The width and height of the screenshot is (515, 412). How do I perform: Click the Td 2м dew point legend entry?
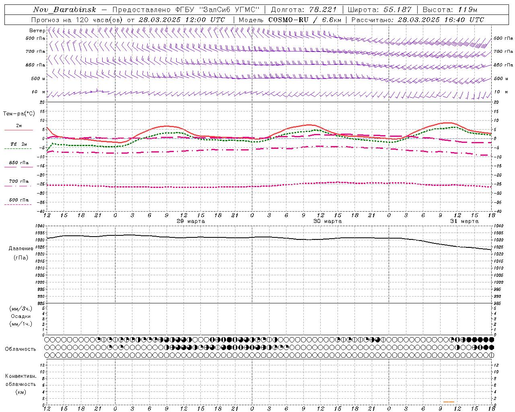[19, 144]
